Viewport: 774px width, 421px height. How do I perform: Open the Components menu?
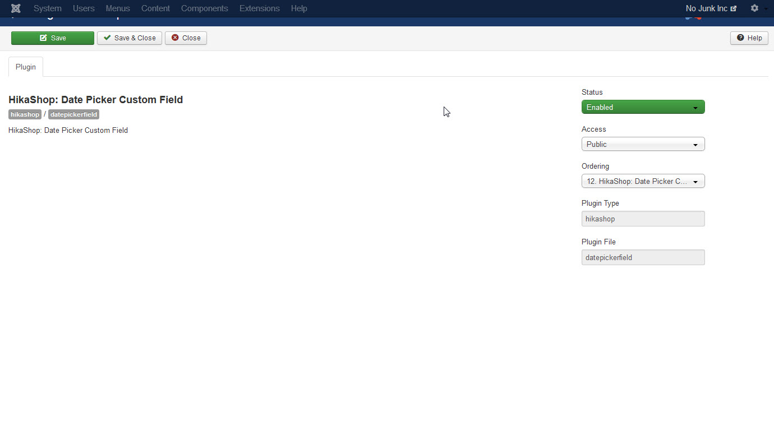tap(205, 8)
